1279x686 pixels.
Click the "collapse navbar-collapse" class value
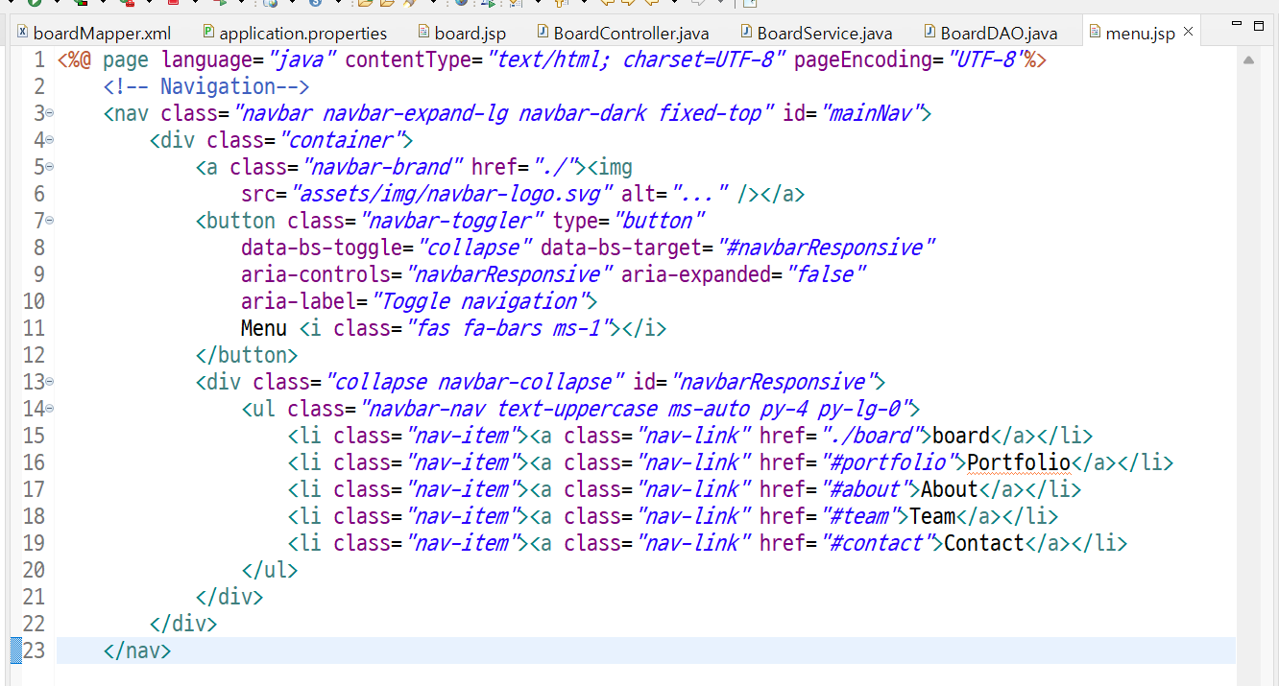pyautogui.click(x=475, y=382)
